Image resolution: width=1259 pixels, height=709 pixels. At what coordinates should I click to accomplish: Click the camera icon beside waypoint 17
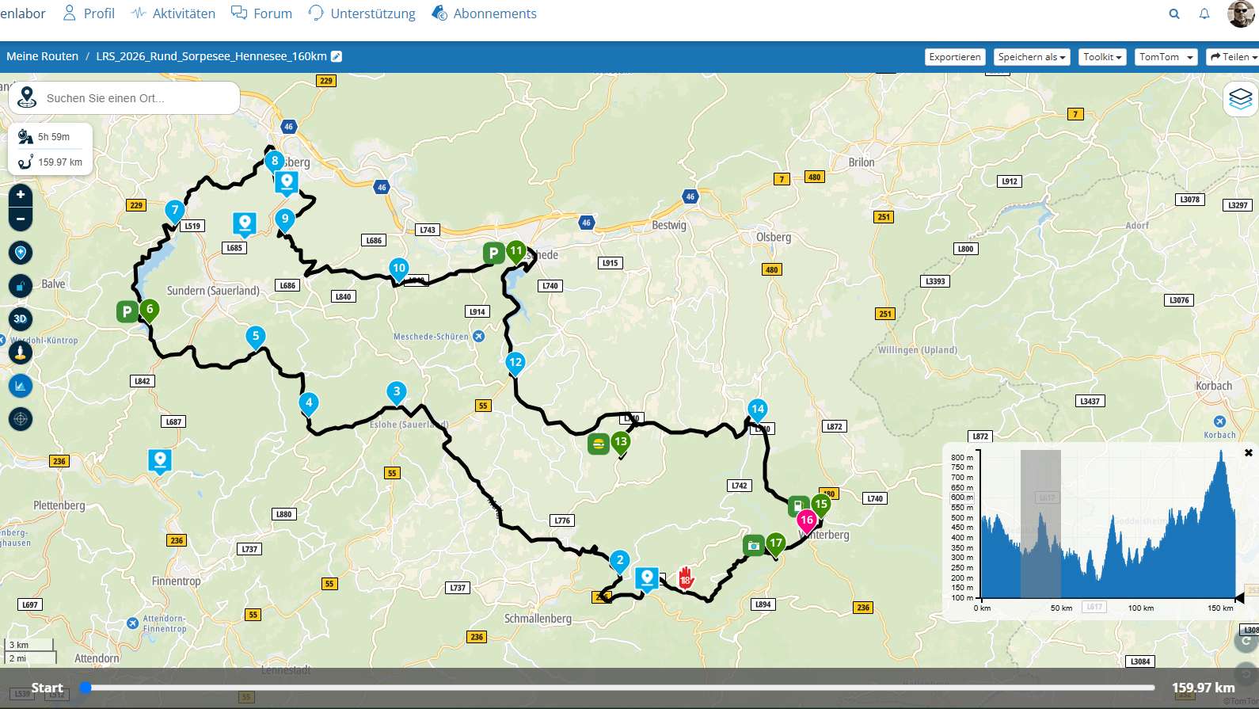pyautogui.click(x=754, y=545)
